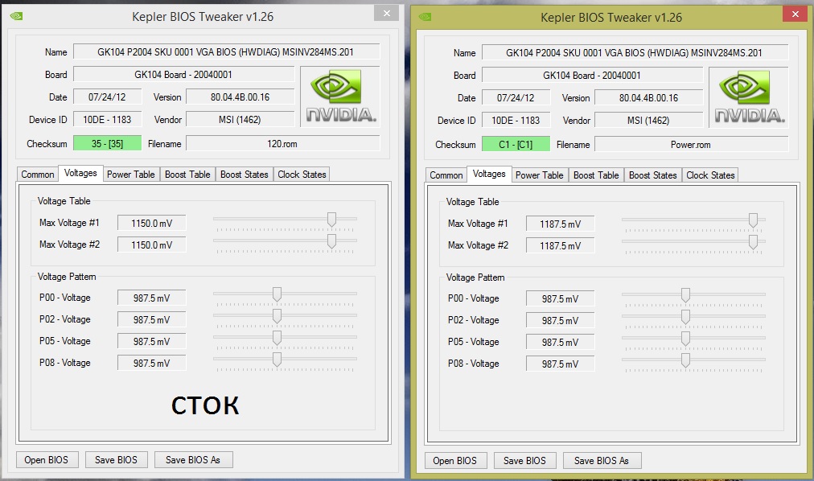This screenshot has height=481, width=814.
Task: Click the P00 voltage slider in the Power.rom window
Action: tap(685, 295)
